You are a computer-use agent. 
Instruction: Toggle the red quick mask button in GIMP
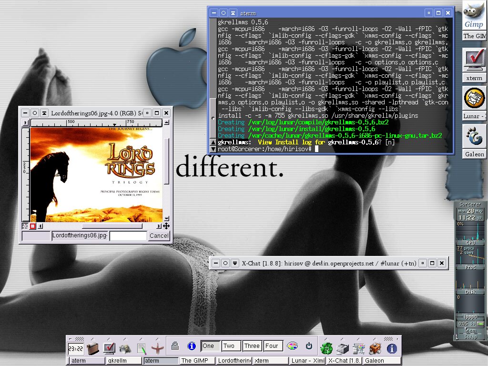(x=33, y=226)
